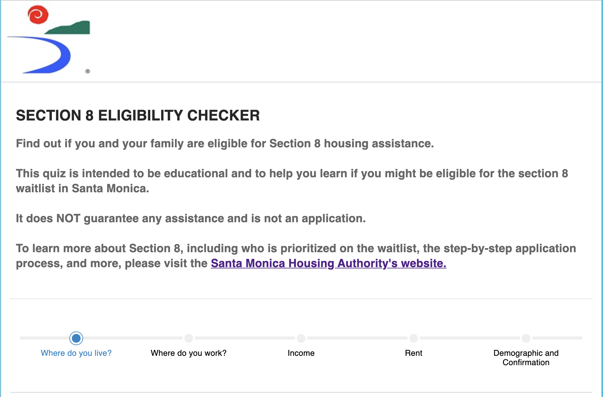Open the "Where do you live?" step label
Viewport: 603px width, 397px height.
(x=76, y=353)
